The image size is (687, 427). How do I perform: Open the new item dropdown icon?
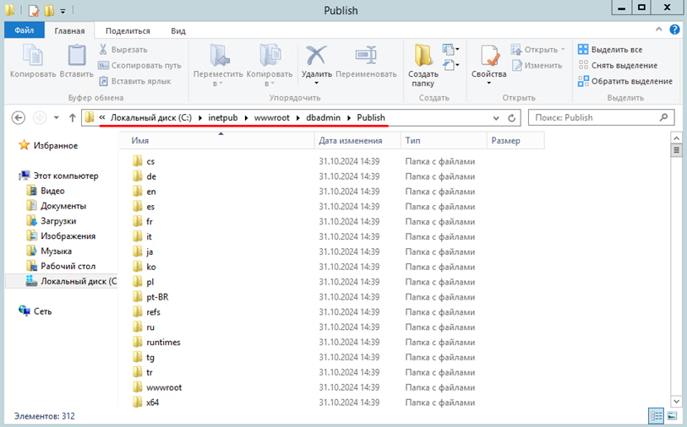click(451, 49)
